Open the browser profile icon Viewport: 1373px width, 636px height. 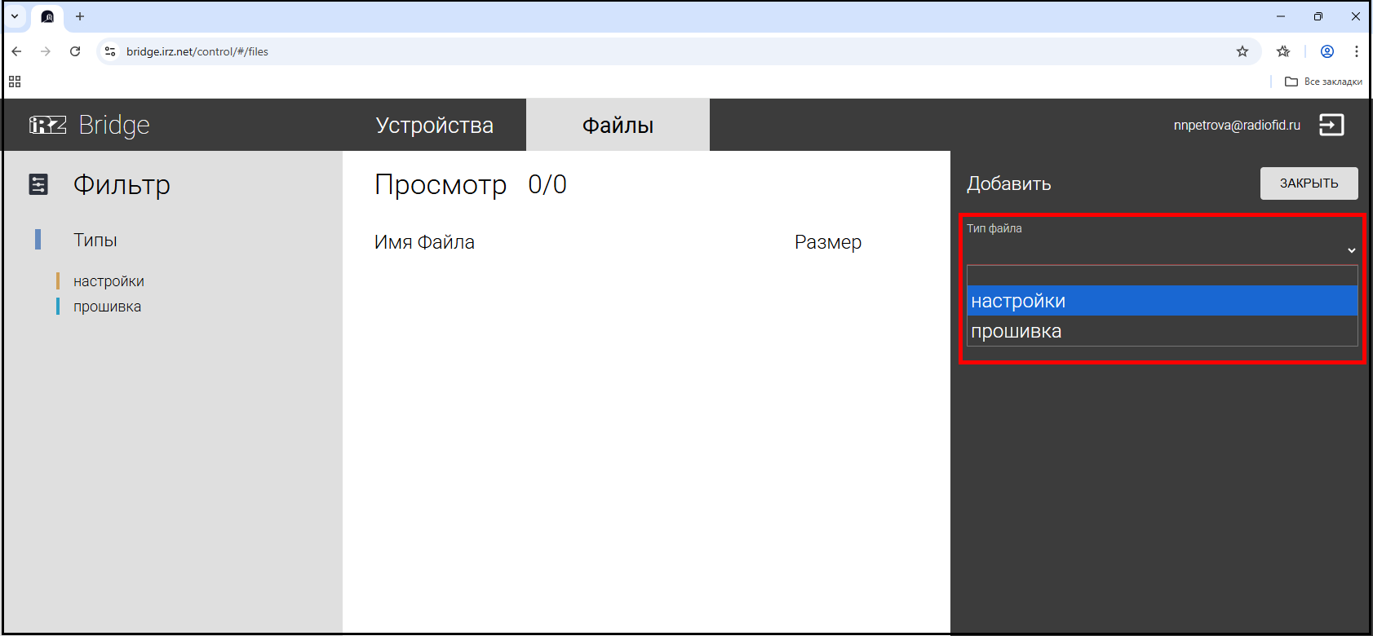1326,51
